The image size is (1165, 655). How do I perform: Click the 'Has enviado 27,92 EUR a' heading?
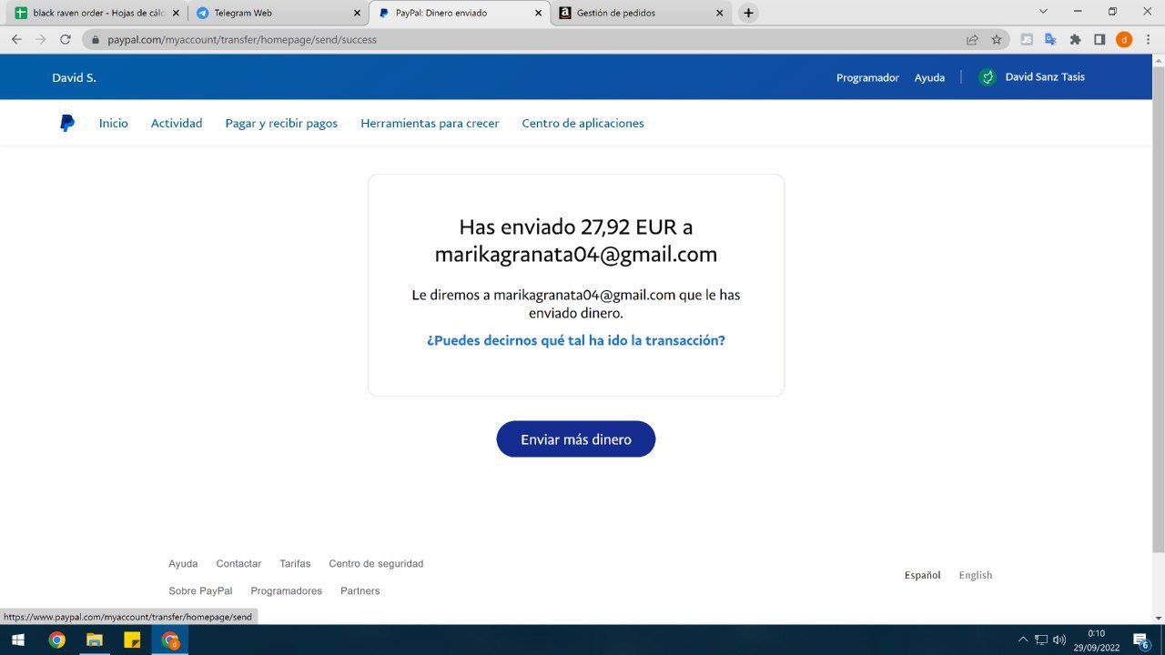tap(576, 227)
